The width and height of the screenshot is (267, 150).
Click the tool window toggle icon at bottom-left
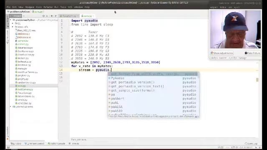pyautogui.click(x=8, y=147)
